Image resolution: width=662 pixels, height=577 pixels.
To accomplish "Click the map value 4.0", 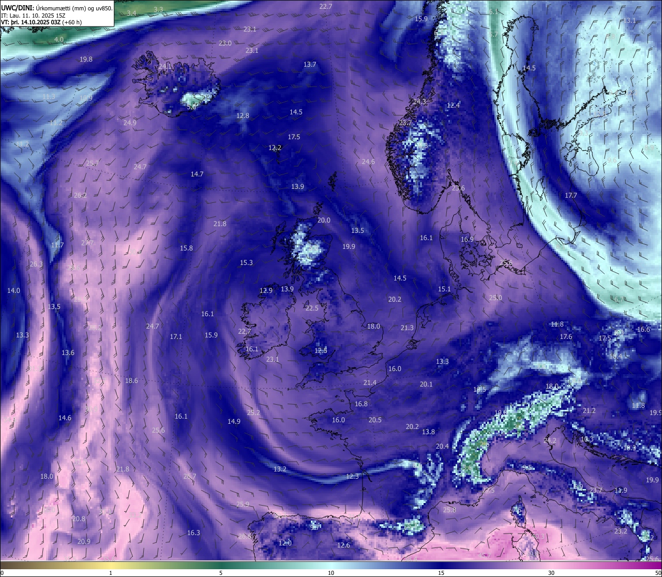I will tap(59, 39).
